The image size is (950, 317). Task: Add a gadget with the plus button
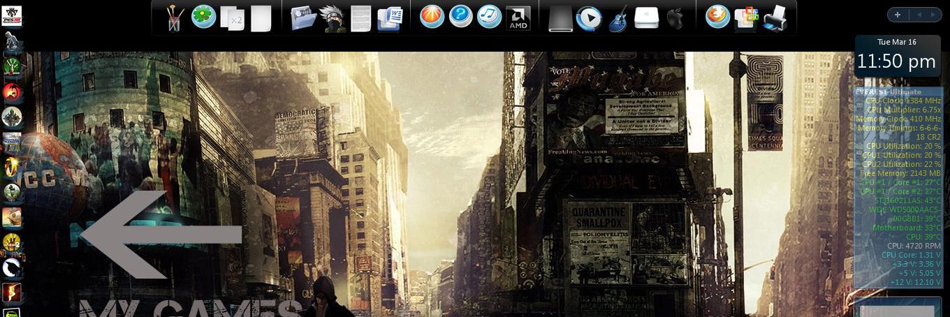pyautogui.click(x=898, y=15)
